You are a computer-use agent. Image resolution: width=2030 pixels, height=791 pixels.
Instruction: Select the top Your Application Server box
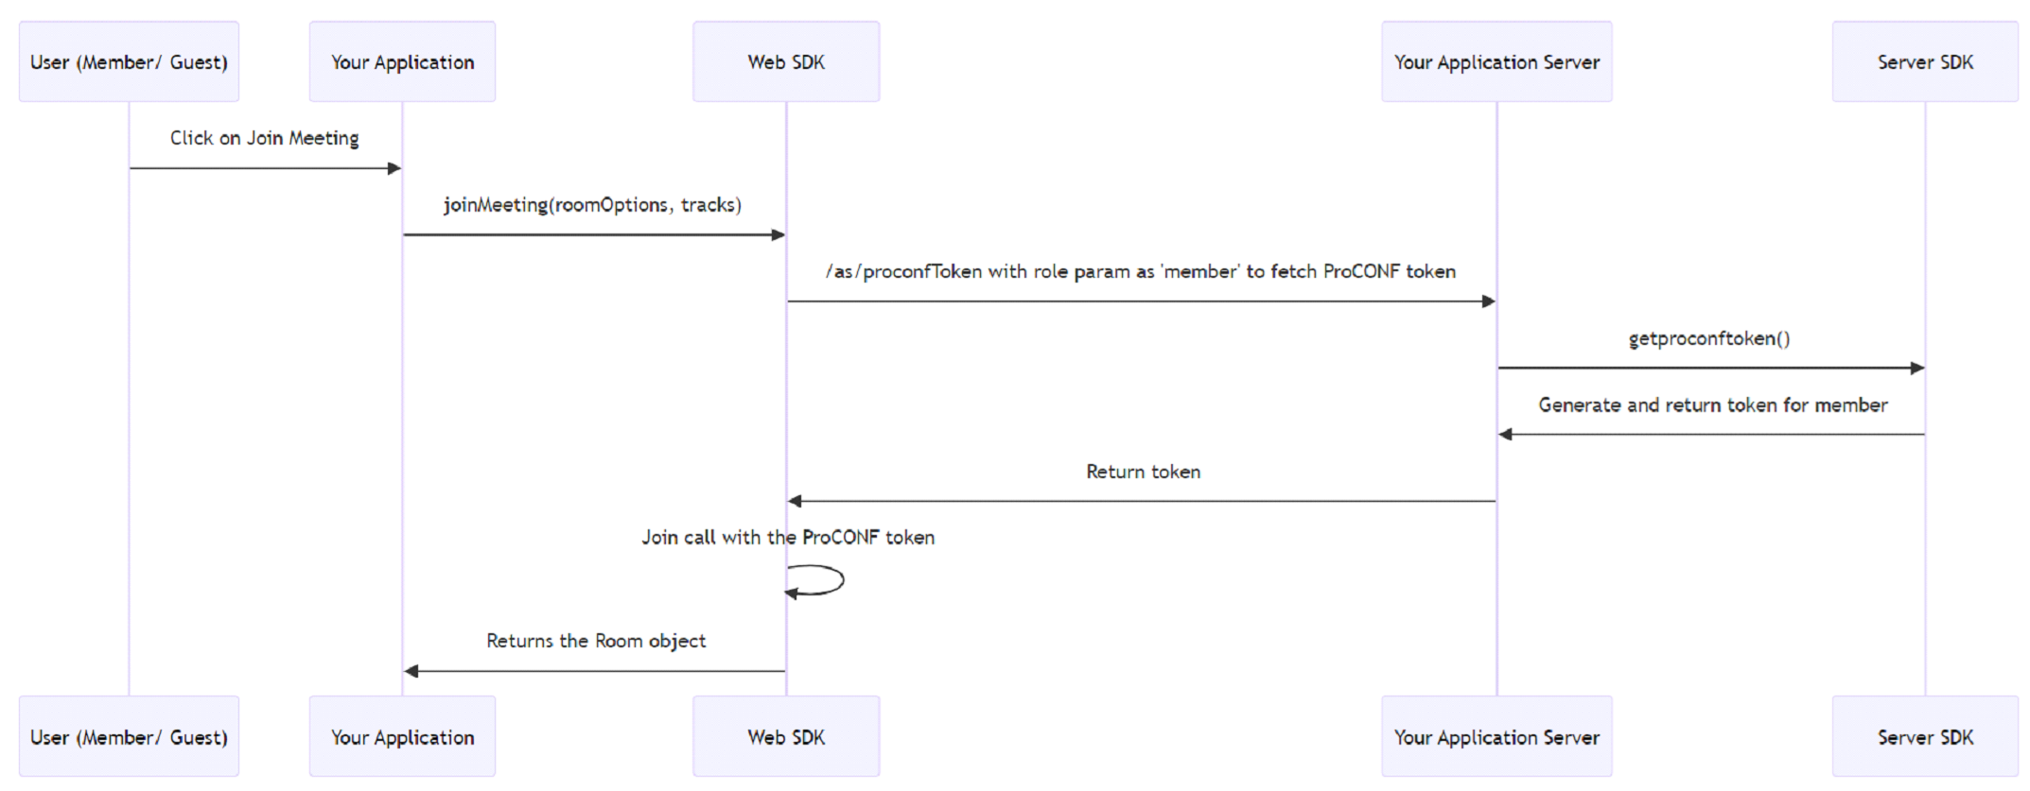(x=1496, y=62)
